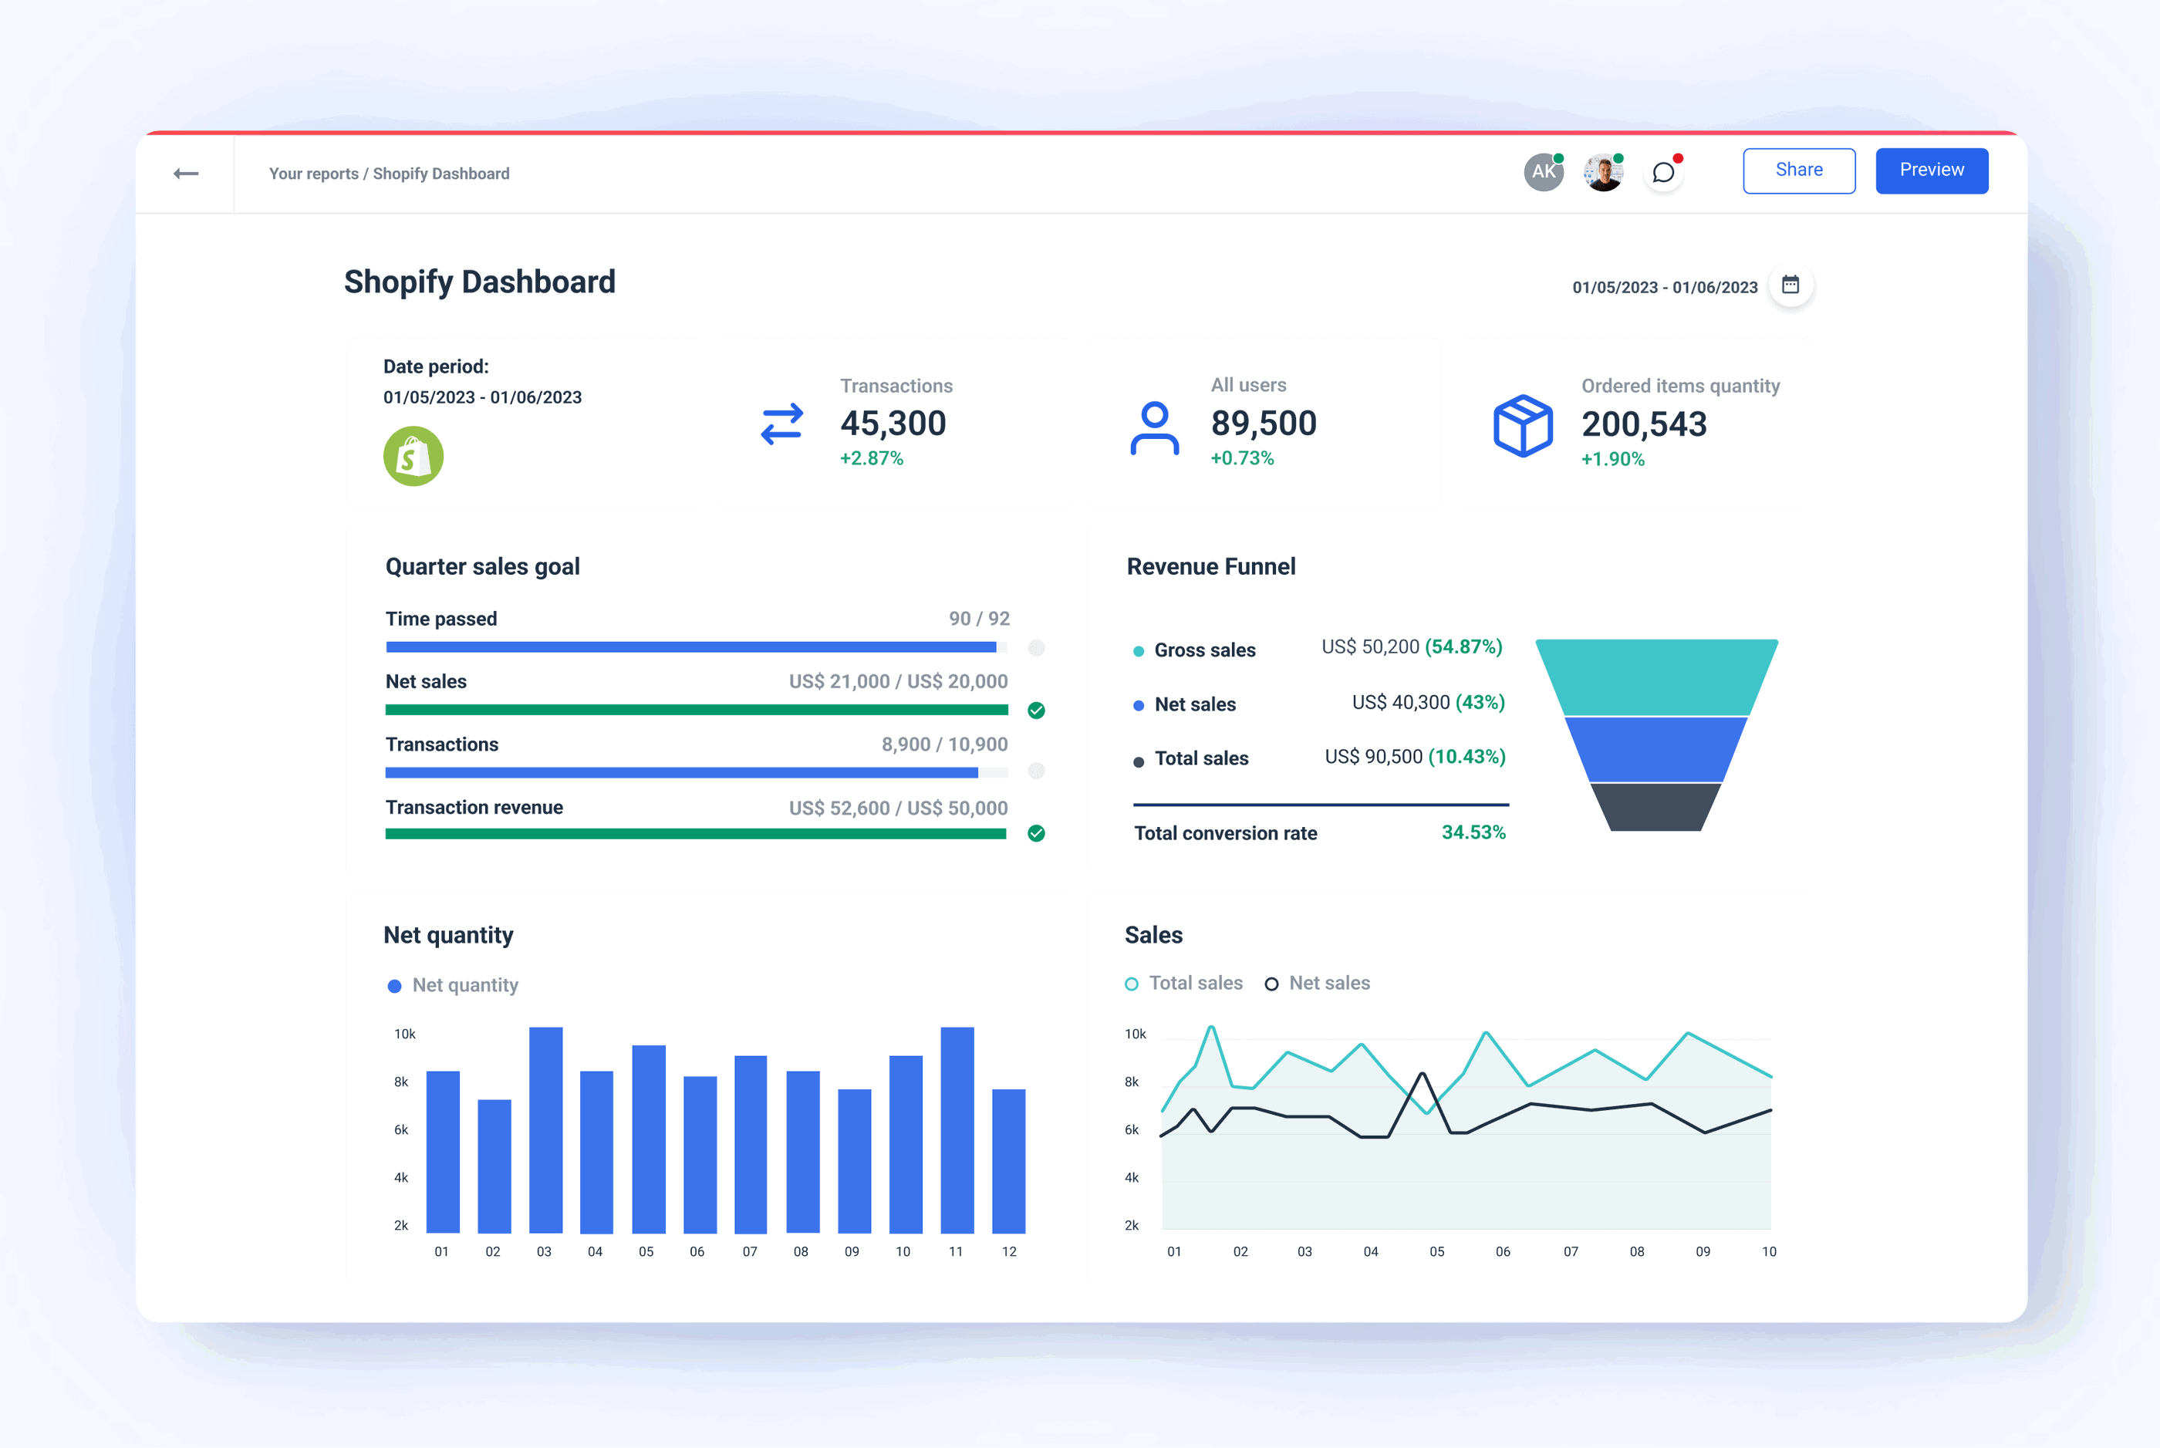
Task: Click the back arrow in the header
Action: tap(186, 173)
